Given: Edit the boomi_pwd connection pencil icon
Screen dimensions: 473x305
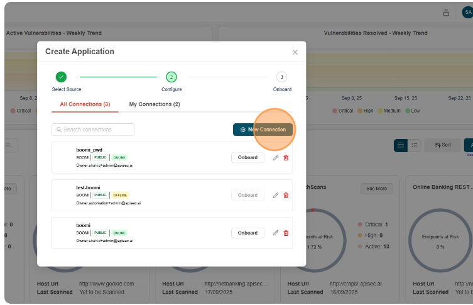Looking at the screenshot, I should click(275, 157).
